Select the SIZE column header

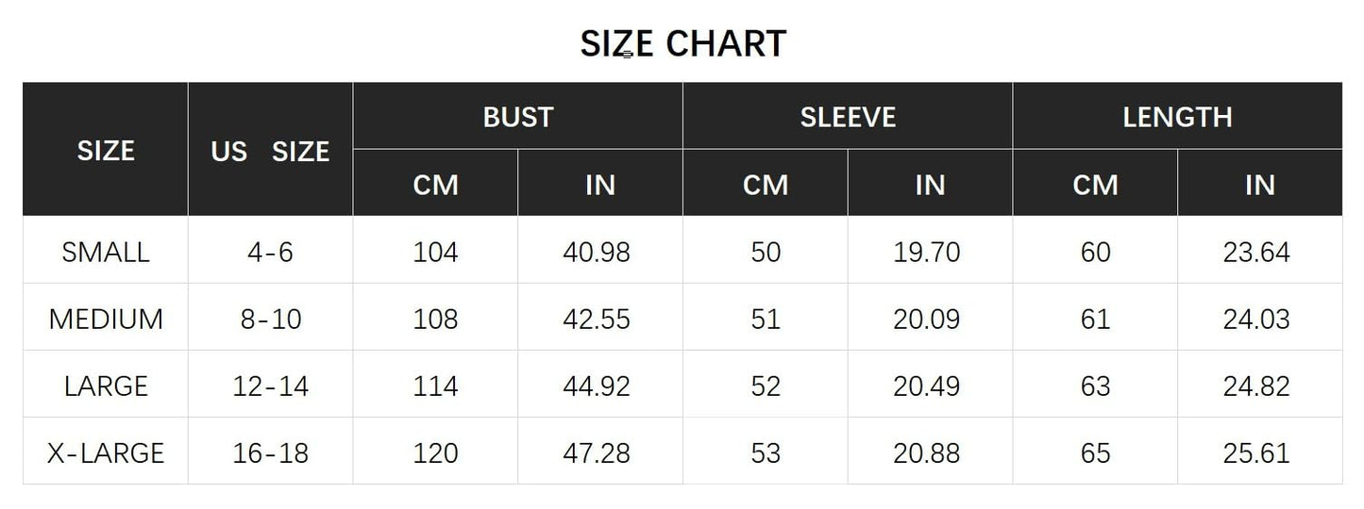[x=106, y=151]
